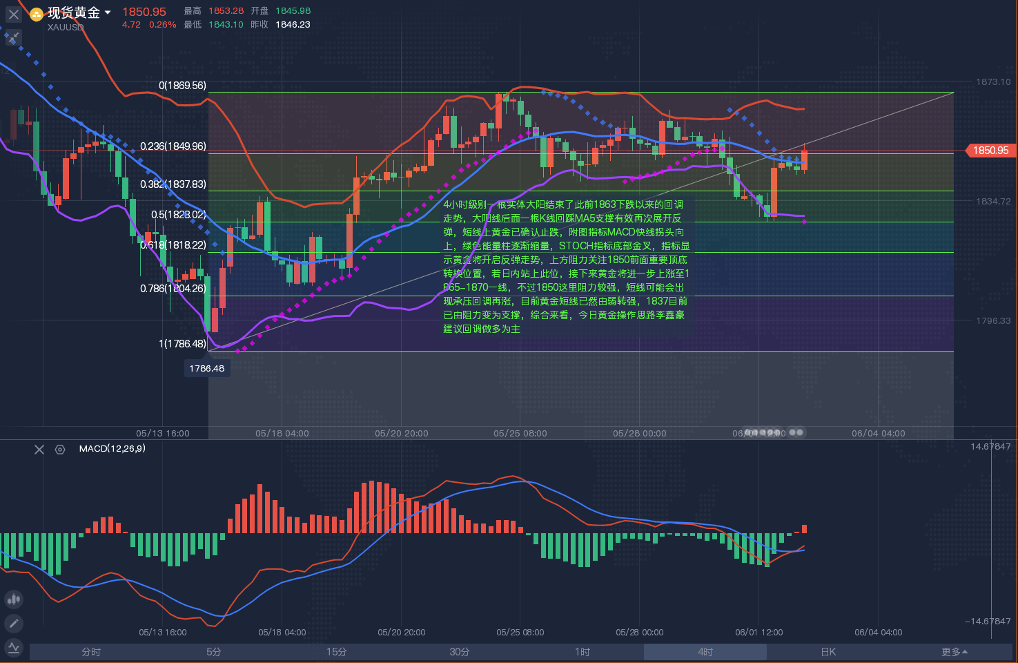1018x663 pixels.
Task: Switch to 15分 timeframe
Action: [337, 652]
